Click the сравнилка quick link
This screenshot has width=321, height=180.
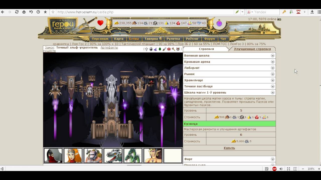pos(61,44)
